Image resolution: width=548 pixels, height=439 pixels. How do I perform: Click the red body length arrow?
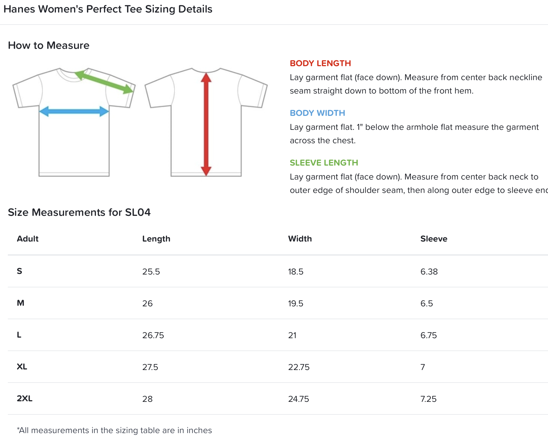206,124
